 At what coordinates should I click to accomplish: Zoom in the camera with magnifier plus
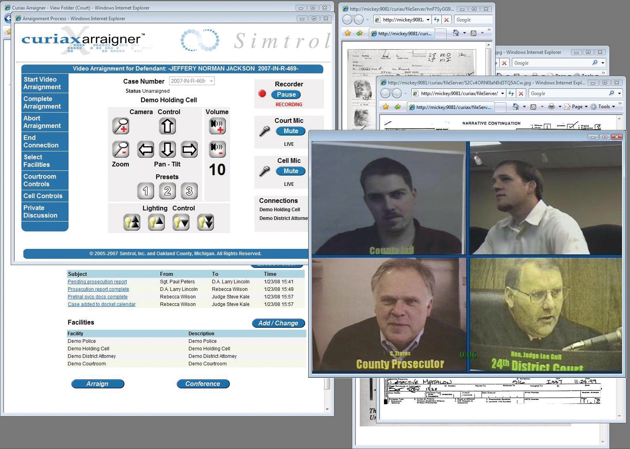(120, 126)
